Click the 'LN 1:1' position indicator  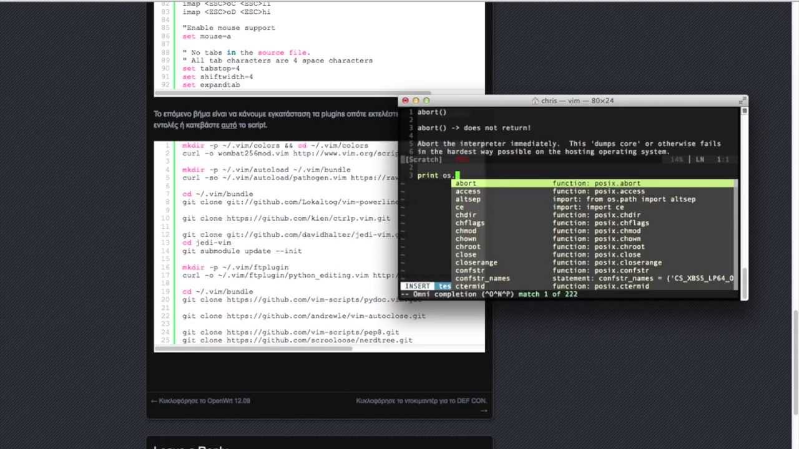click(712, 160)
